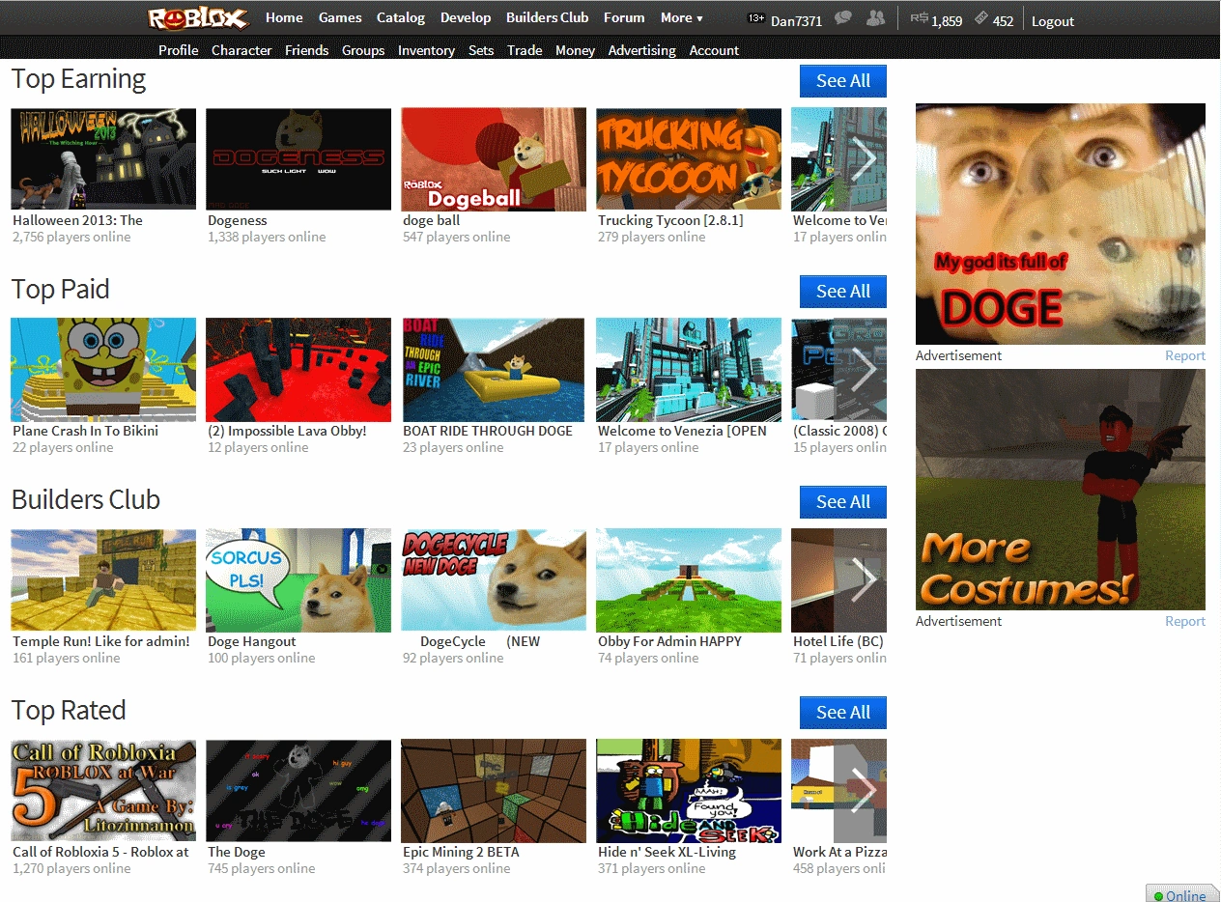Open the Hide n' Seek XL thumbnail
The image size is (1221, 902).
tap(689, 790)
